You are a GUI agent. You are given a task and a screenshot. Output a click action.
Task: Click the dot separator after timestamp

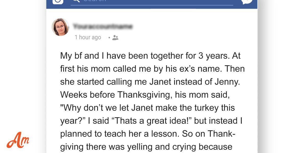tap(109, 38)
